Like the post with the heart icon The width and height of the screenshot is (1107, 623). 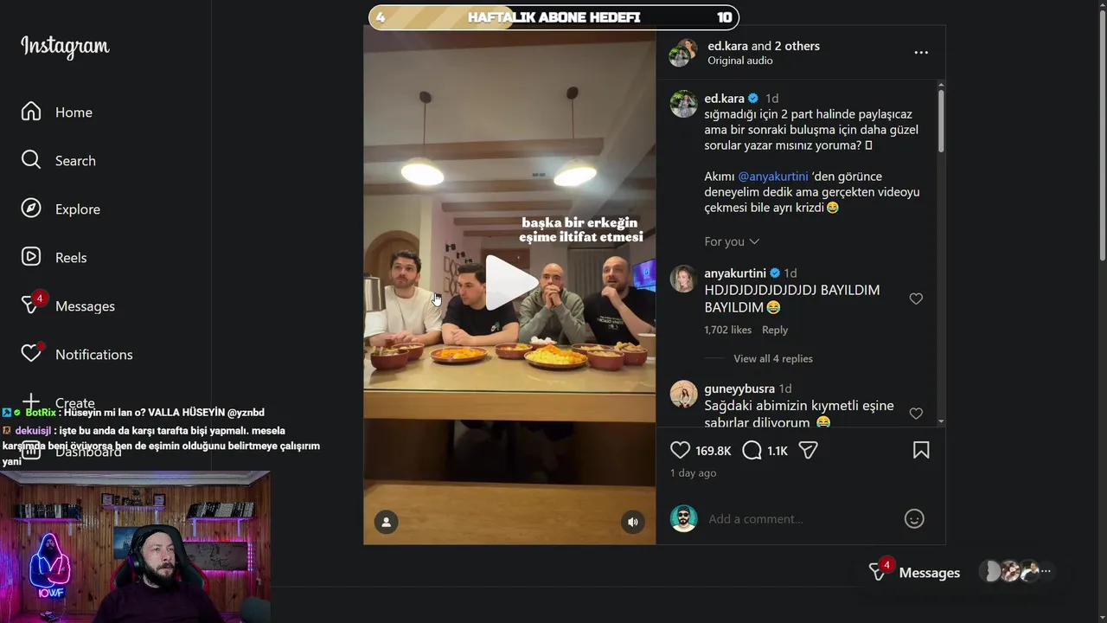click(x=681, y=450)
